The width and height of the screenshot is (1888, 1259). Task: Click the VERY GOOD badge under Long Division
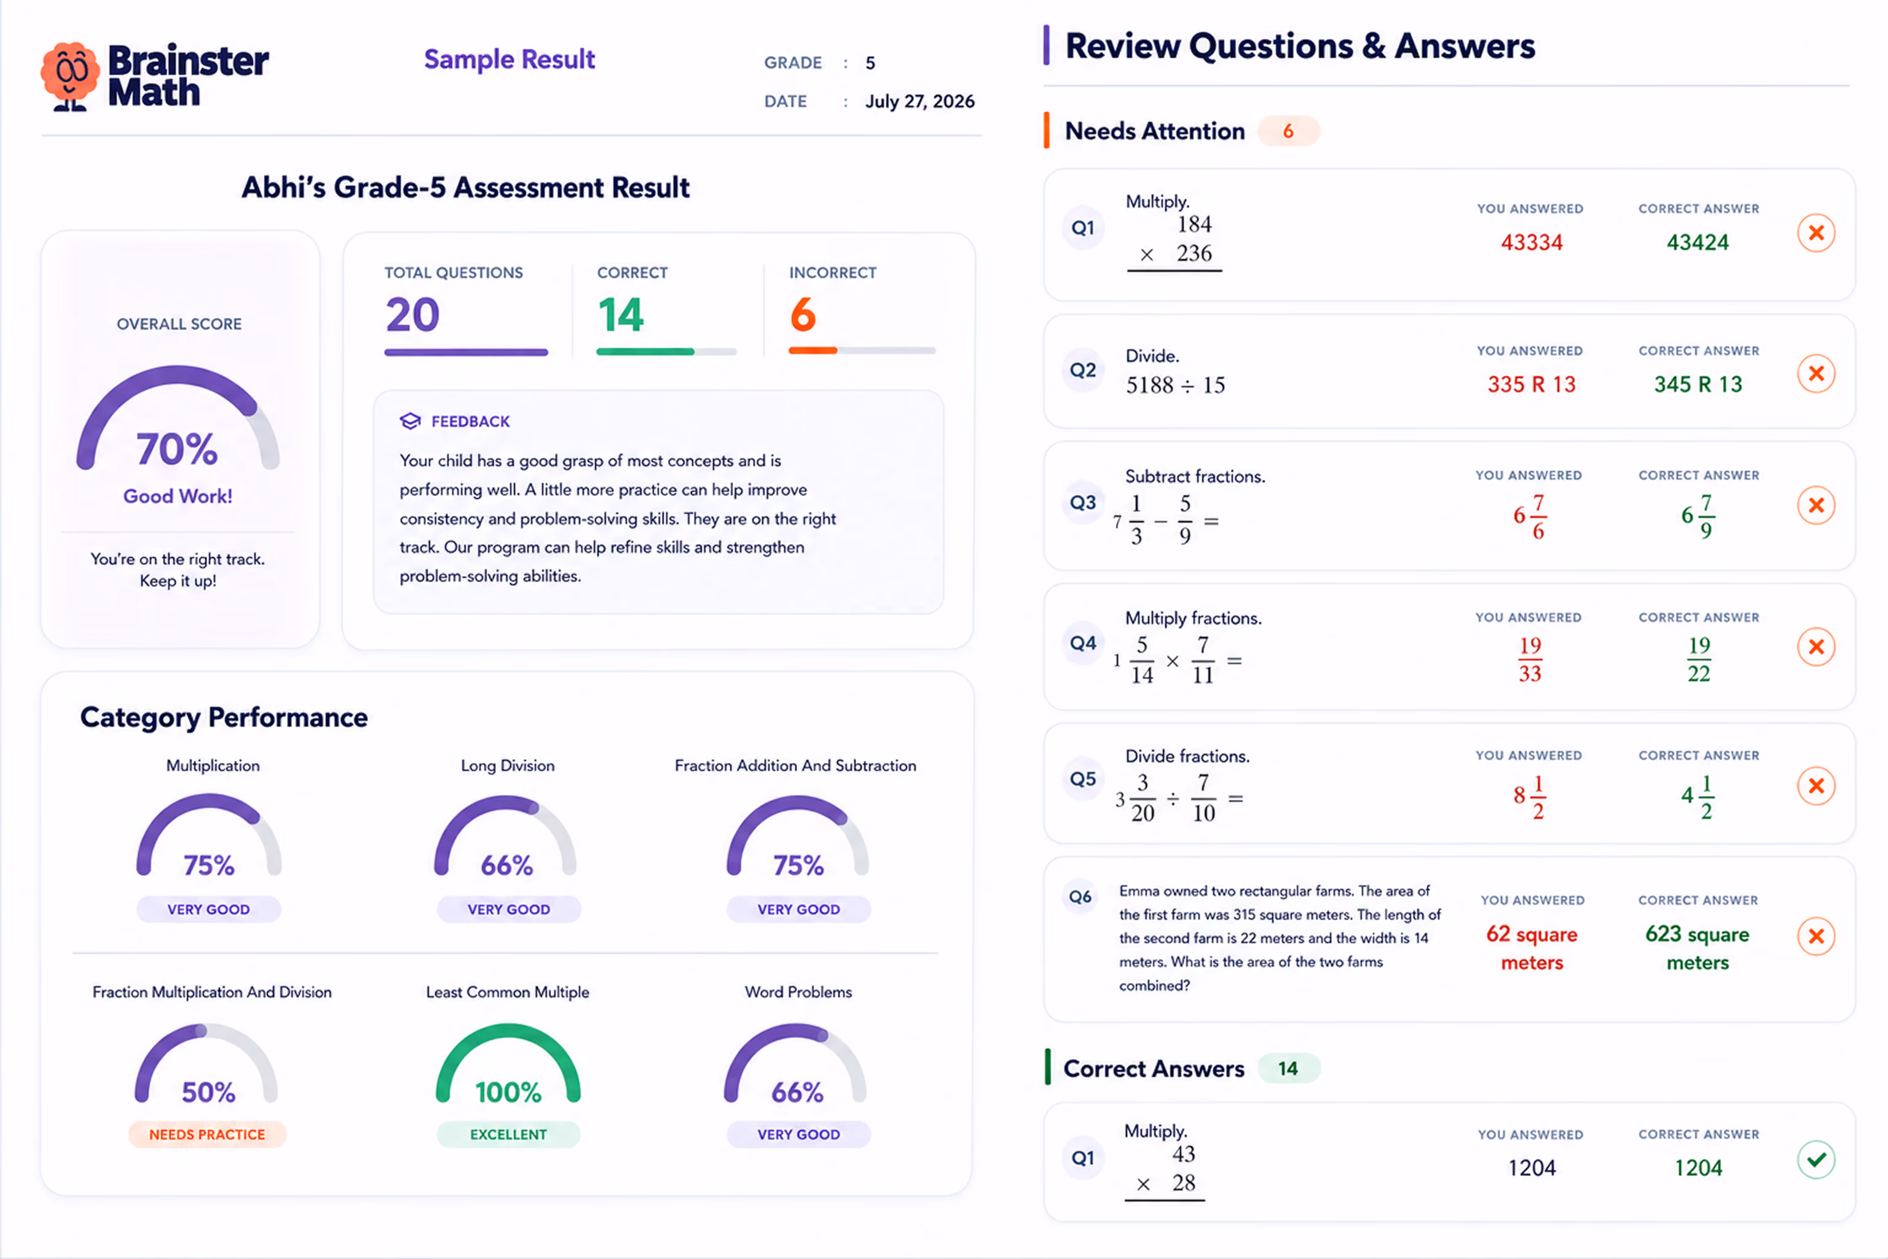(x=509, y=910)
